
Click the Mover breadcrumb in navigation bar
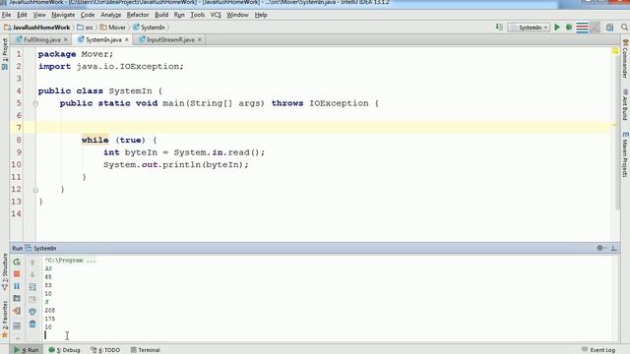[113, 28]
